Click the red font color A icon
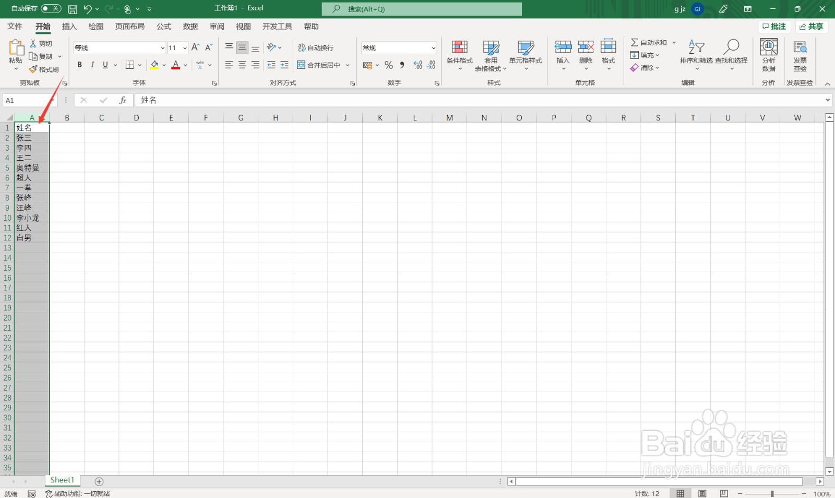Screen dimensions: 835x498 coord(176,65)
